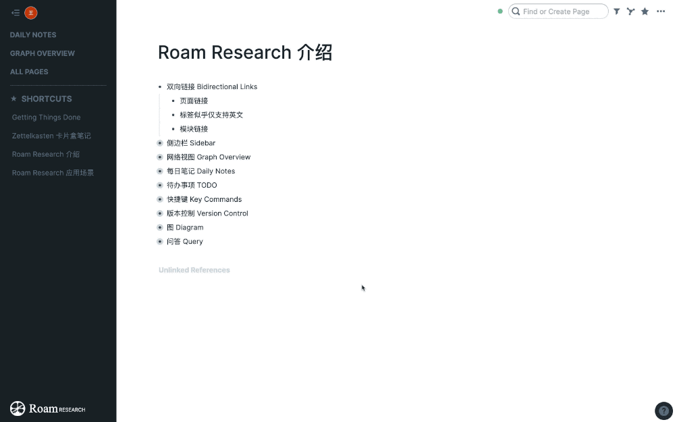Open the help question mark button

click(x=664, y=411)
